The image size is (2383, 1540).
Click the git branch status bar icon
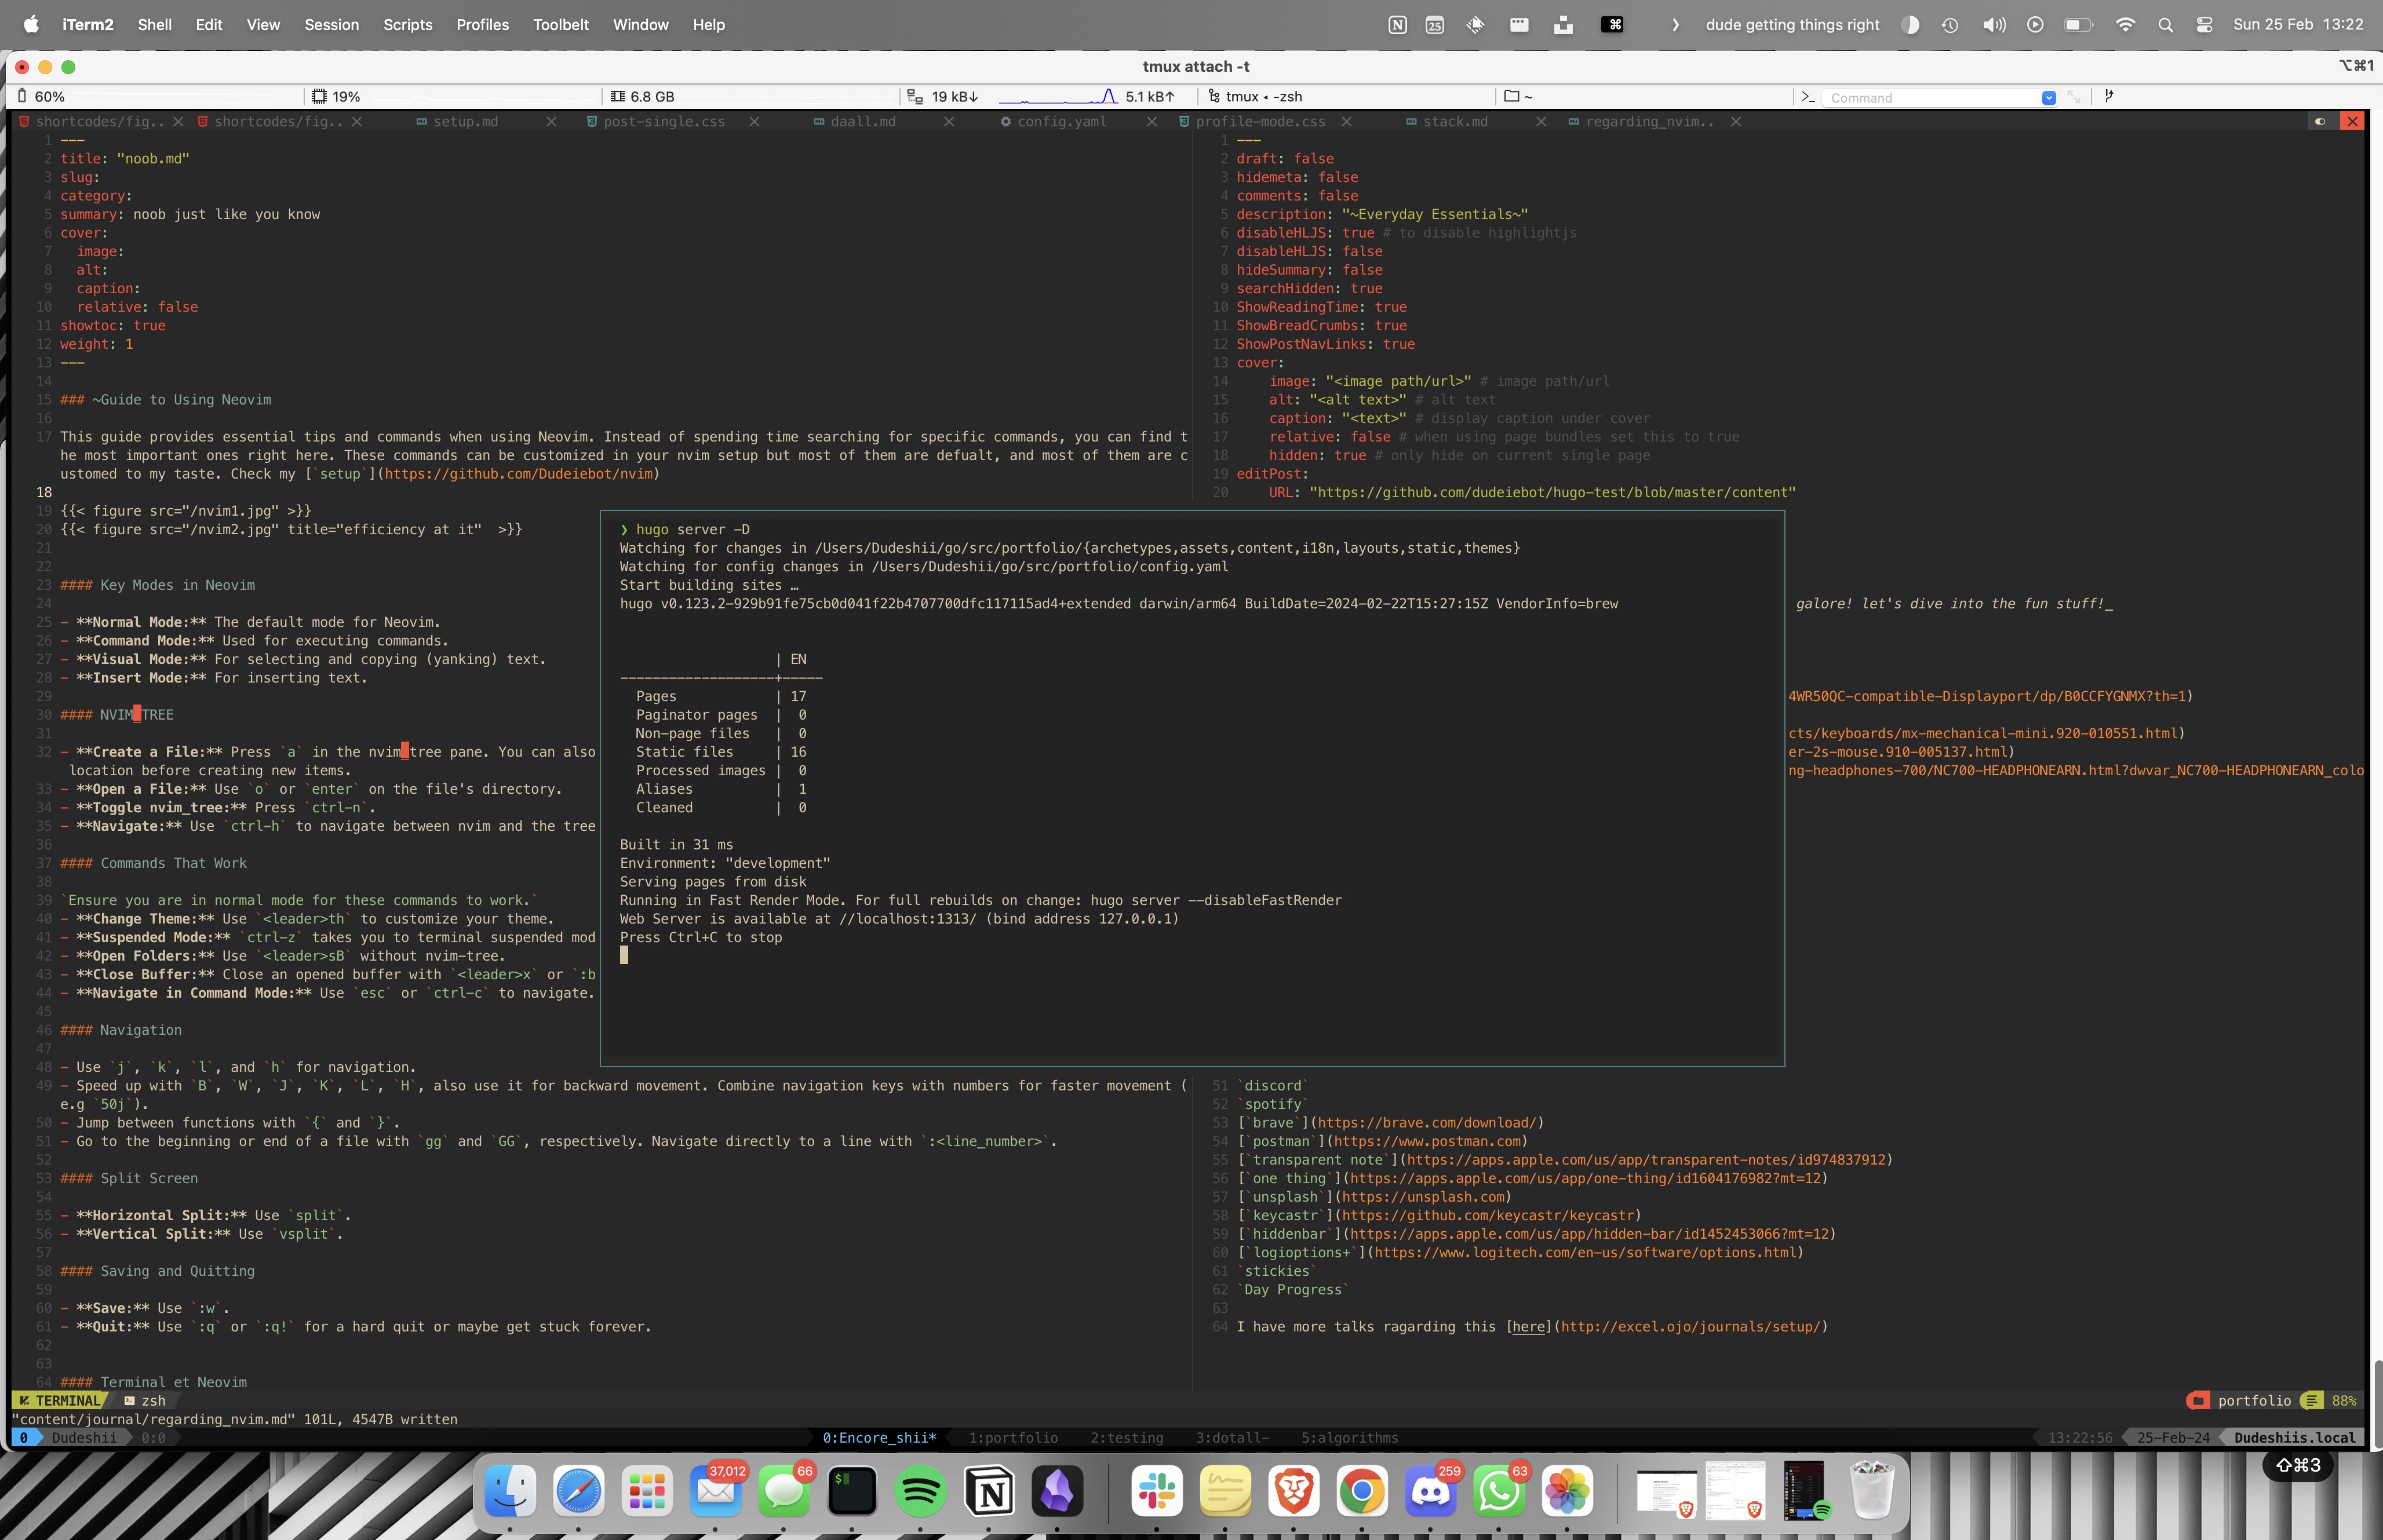(x=2109, y=97)
